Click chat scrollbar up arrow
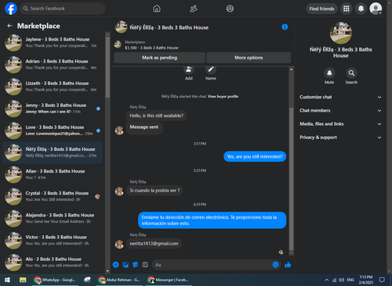Viewport: 392px width, 286px height. click(291, 70)
